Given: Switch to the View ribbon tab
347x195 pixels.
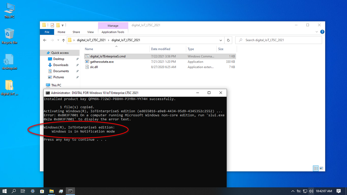Looking at the screenshot, I should coord(91,32).
